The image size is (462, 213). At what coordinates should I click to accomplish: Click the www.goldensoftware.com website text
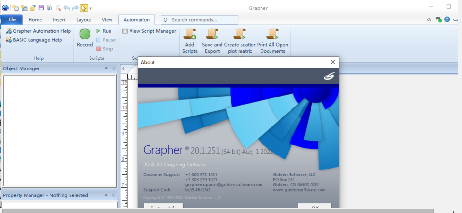tap(299, 190)
